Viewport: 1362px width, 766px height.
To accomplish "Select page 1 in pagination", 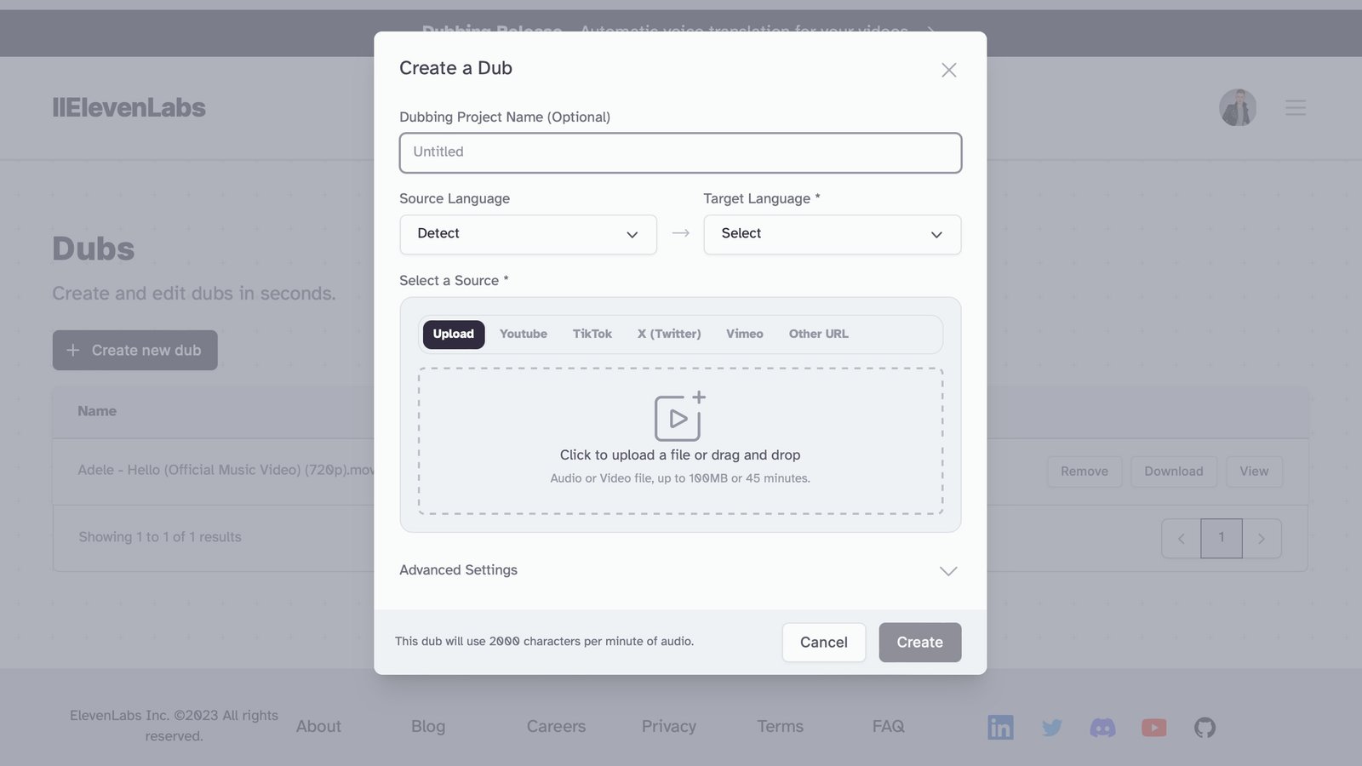I will click(1221, 538).
